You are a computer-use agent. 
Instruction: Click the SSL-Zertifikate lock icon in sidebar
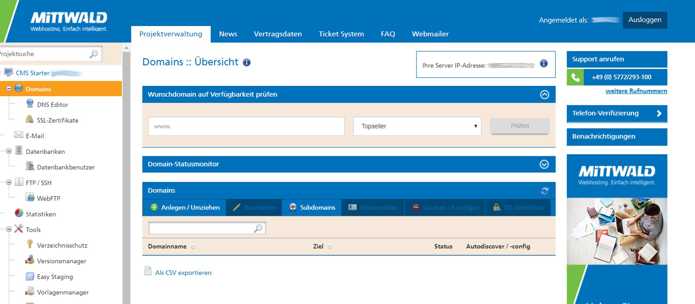coord(30,119)
